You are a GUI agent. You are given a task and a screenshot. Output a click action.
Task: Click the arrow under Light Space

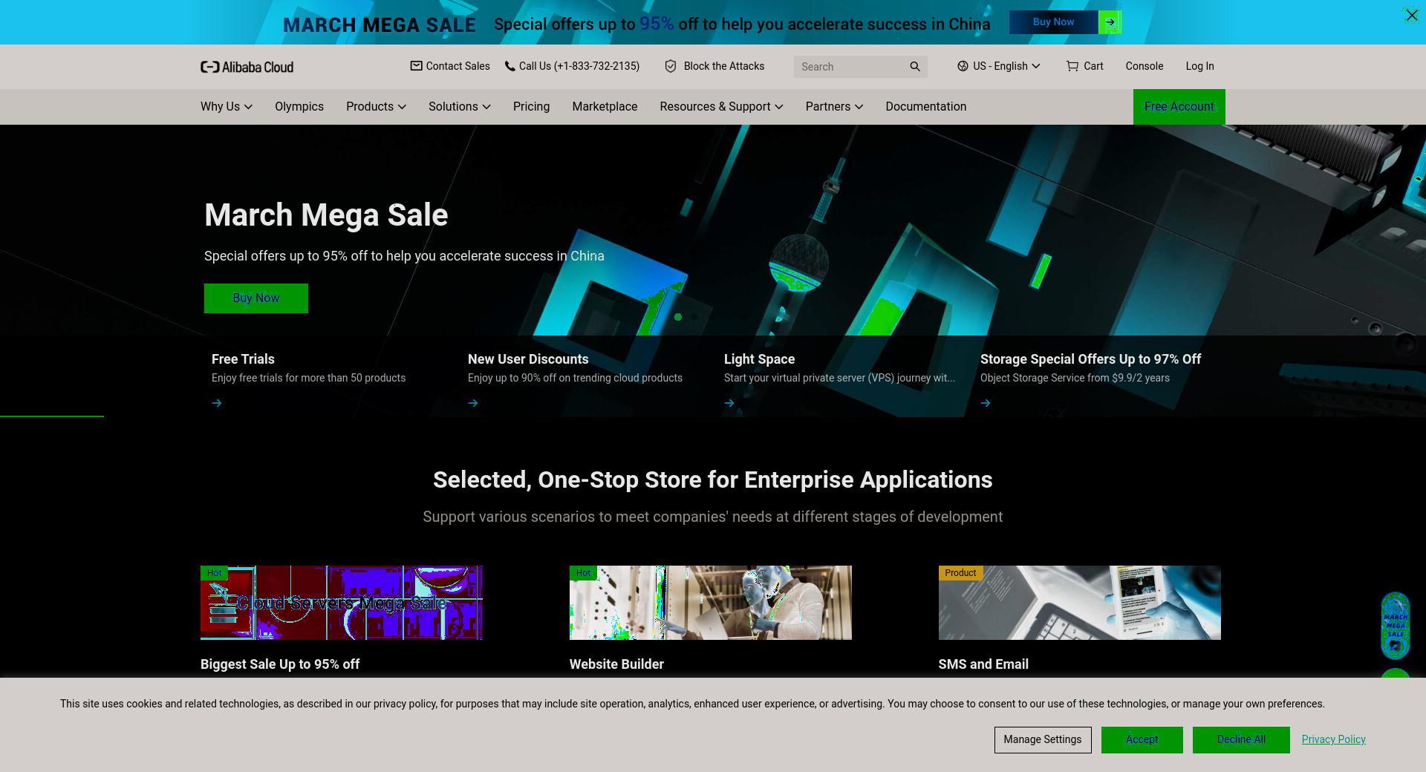pos(729,403)
